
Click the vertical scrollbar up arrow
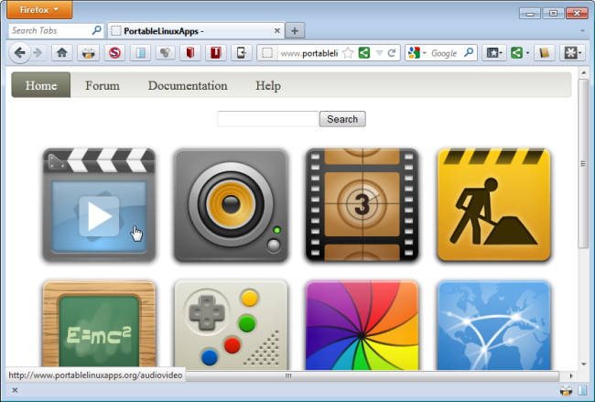pos(584,72)
